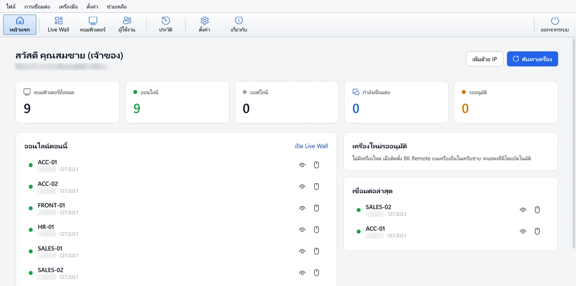Screen dimensions: 576x286
Task: Click the connecting screens icon on card
Action: (356, 92)
